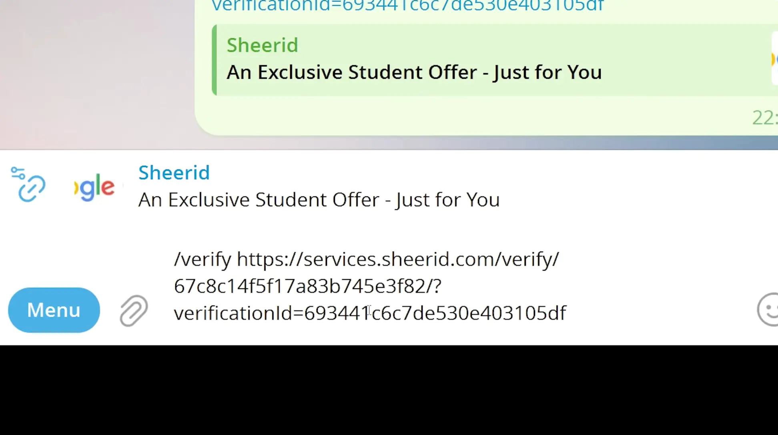
Task: Click the sent message timestamp starting with 22
Action: (x=764, y=118)
